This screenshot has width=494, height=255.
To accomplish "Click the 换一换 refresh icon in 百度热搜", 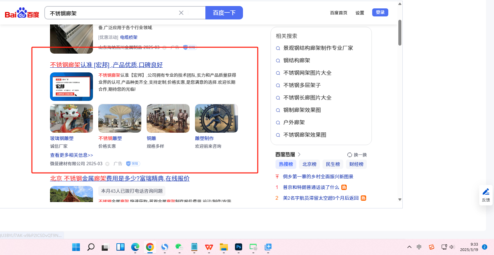I will tap(350, 155).
